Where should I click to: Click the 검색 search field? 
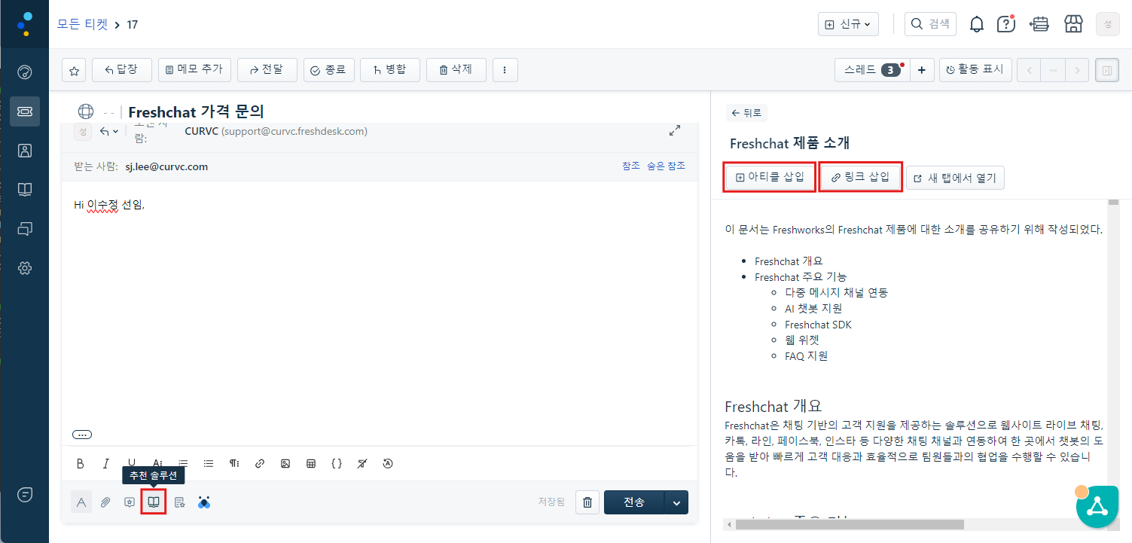tap(930, 24)
